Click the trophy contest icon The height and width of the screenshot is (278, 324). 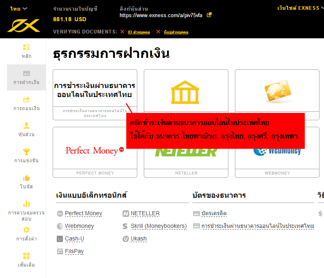point(27,152)
